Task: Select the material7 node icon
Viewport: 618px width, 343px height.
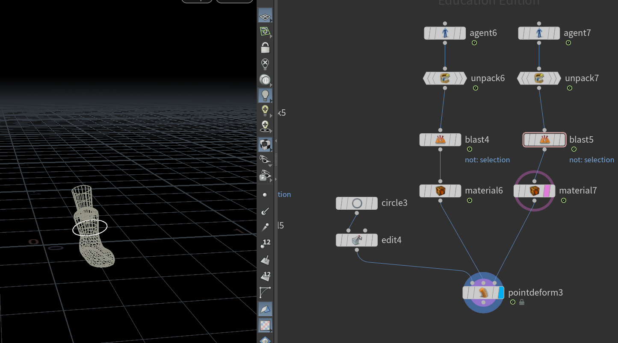Action: click(534, 191)
